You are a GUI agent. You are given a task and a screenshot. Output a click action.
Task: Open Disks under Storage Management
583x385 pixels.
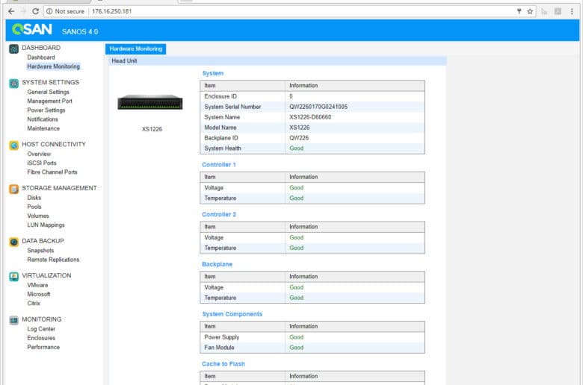point(34,198)
